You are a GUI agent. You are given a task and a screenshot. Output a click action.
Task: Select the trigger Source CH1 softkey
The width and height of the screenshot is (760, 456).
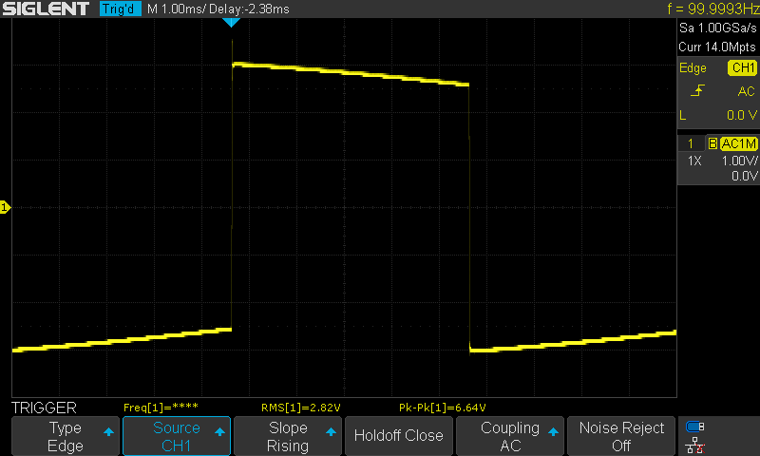tap(177, 436)
